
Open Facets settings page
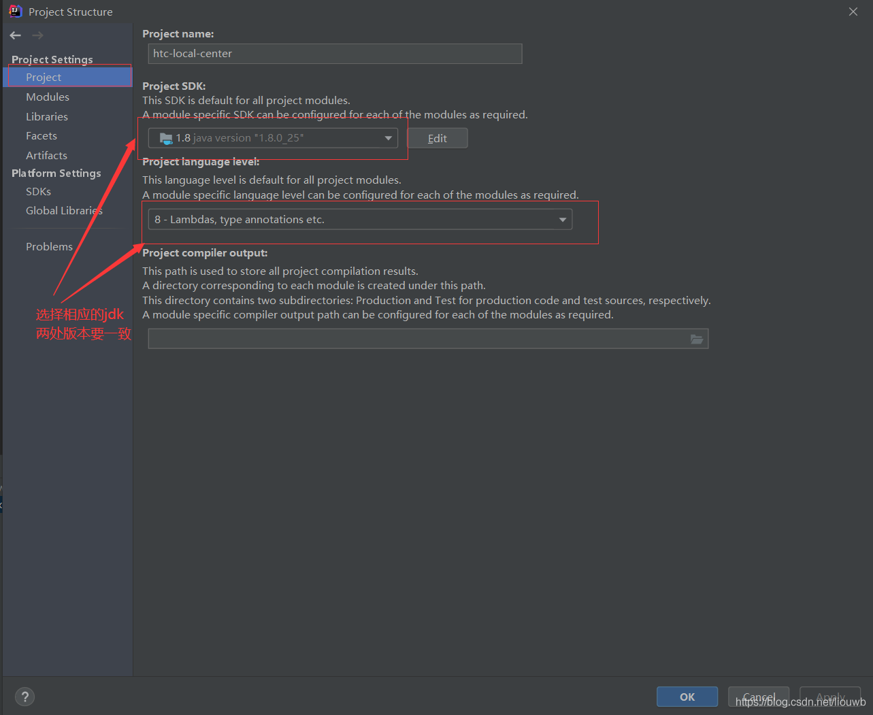point(42,136)
